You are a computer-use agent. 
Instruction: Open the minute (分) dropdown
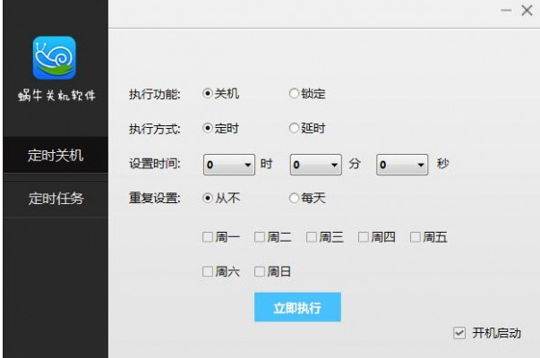tap(316, 165)
